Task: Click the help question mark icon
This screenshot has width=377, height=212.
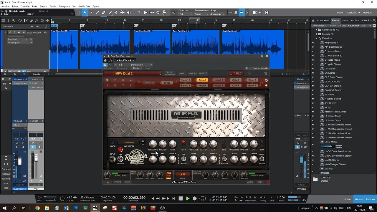Action: pos(139,13)
